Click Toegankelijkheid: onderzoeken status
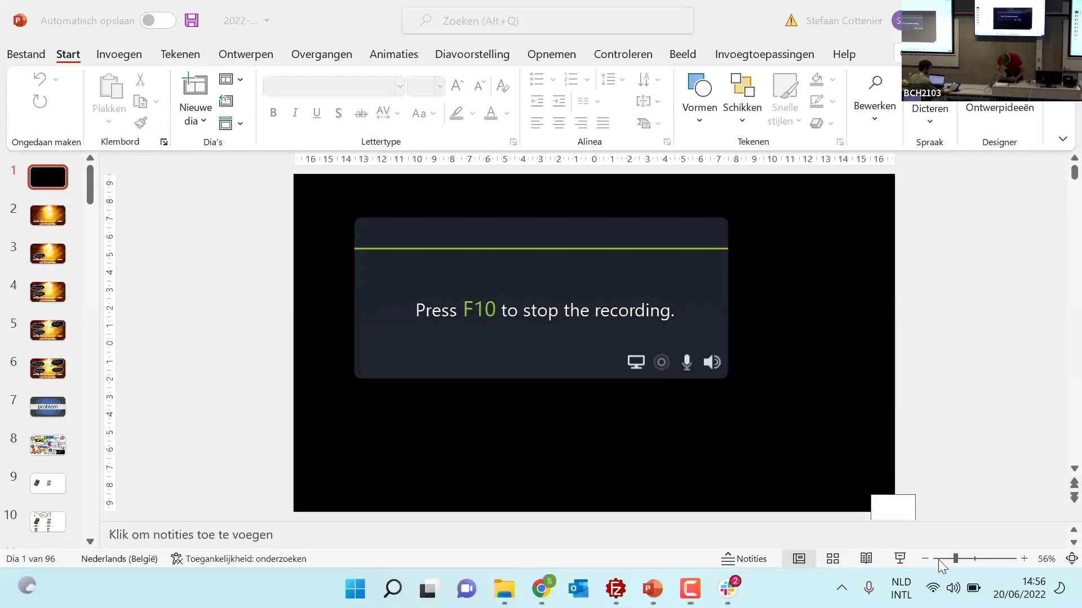 pyautogui.click(x=239, y=558)
